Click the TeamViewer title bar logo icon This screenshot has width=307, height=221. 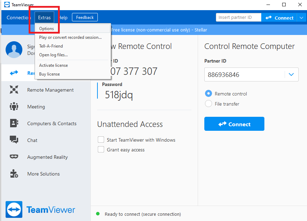point(7,5)
